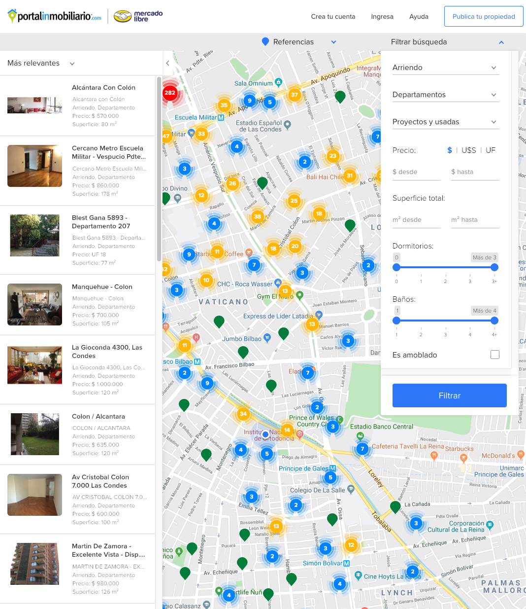Collapse the listings panel with the arrow

pos(167,63)
